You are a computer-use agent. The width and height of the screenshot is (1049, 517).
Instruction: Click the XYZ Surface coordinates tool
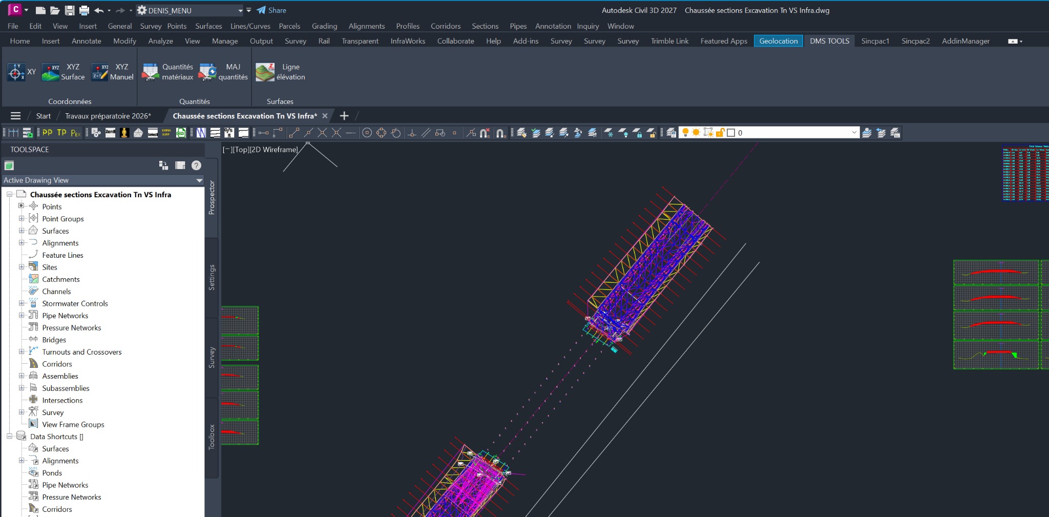(63, 72)
